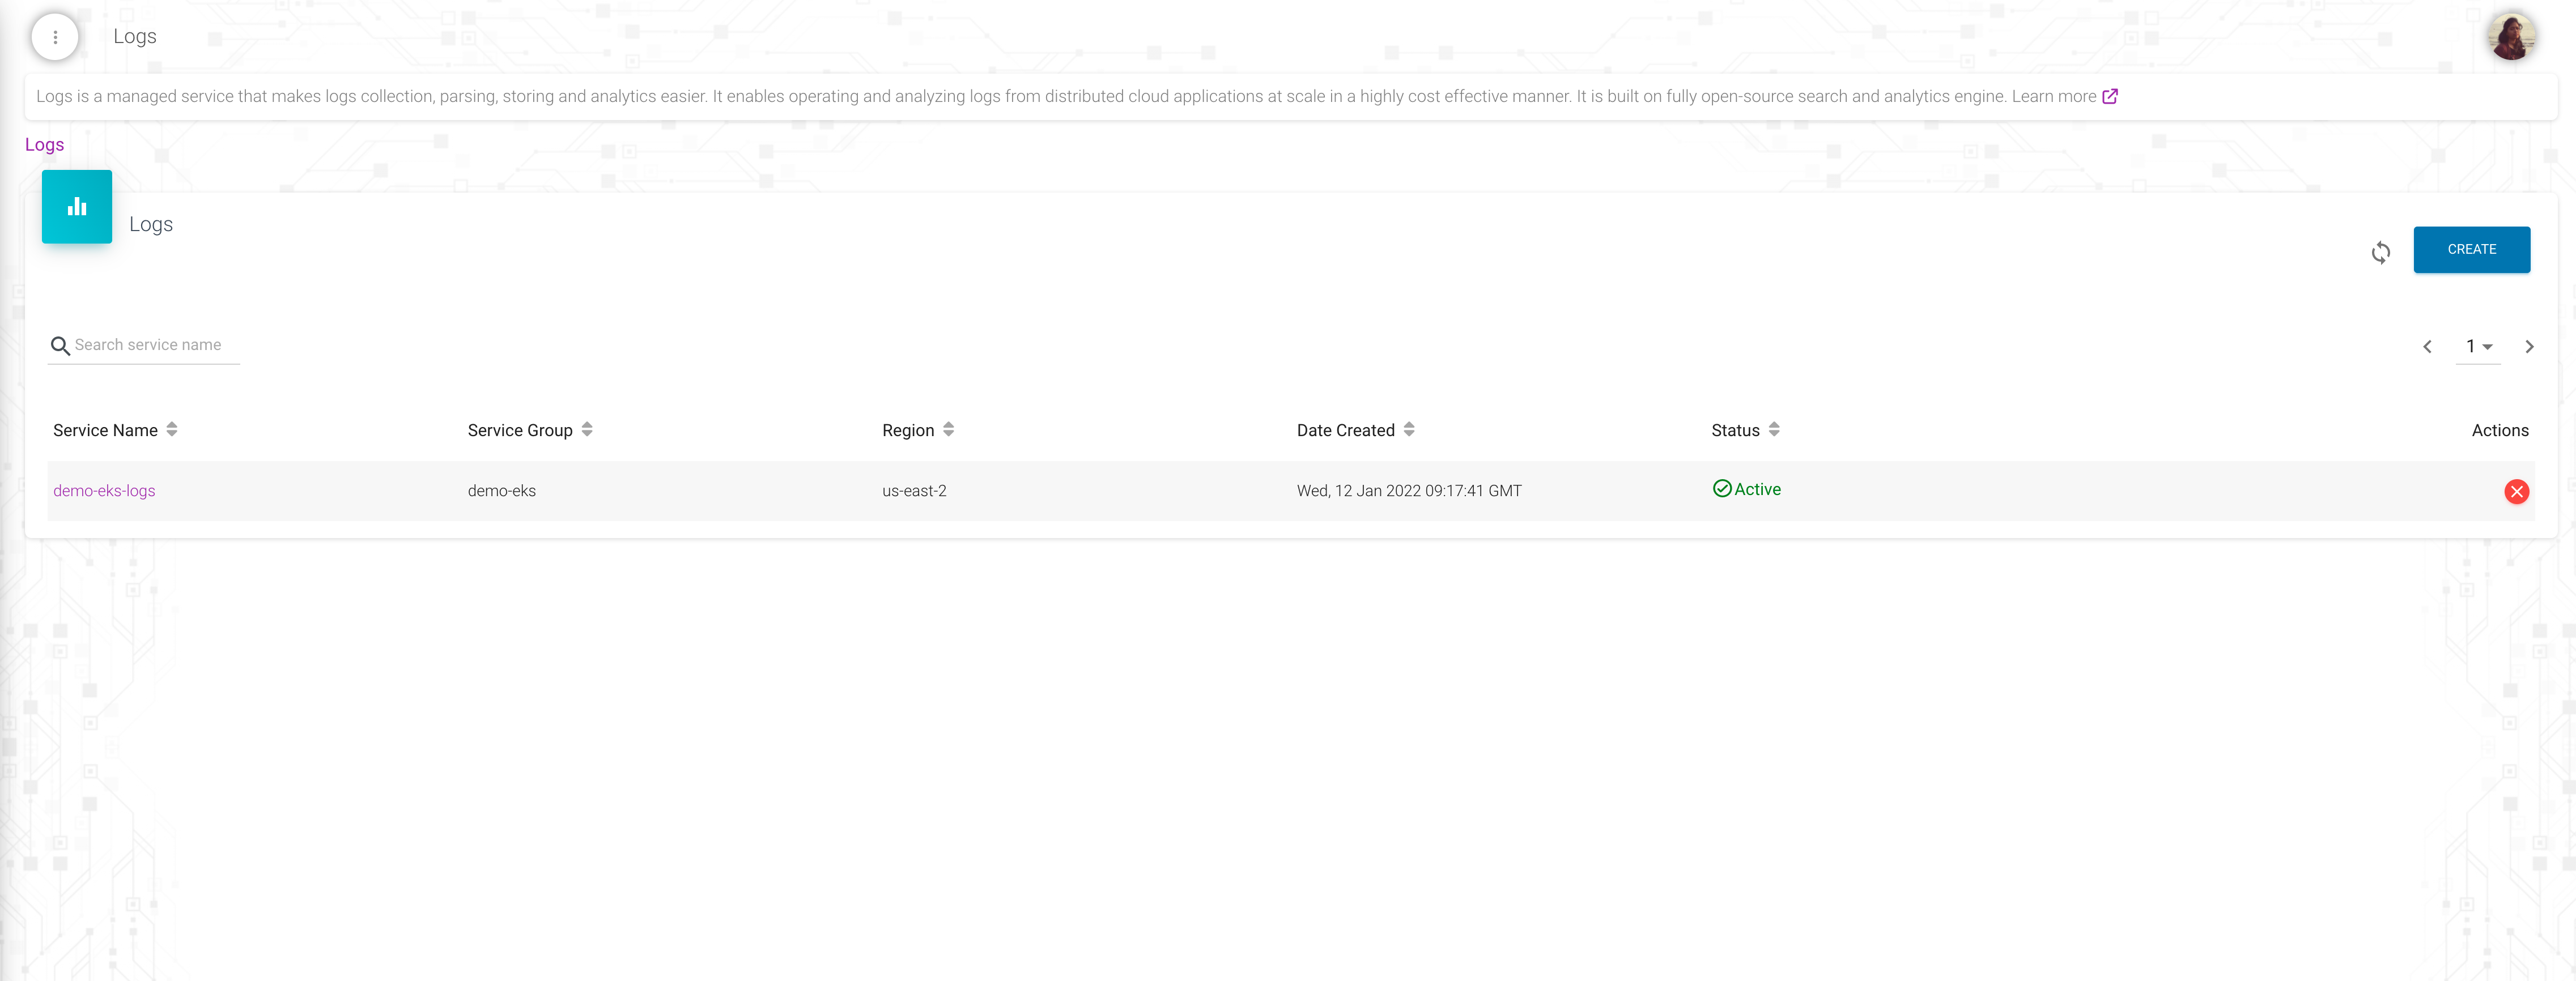
Task: Click the search magnifier icon
Action: coord(60,346)
